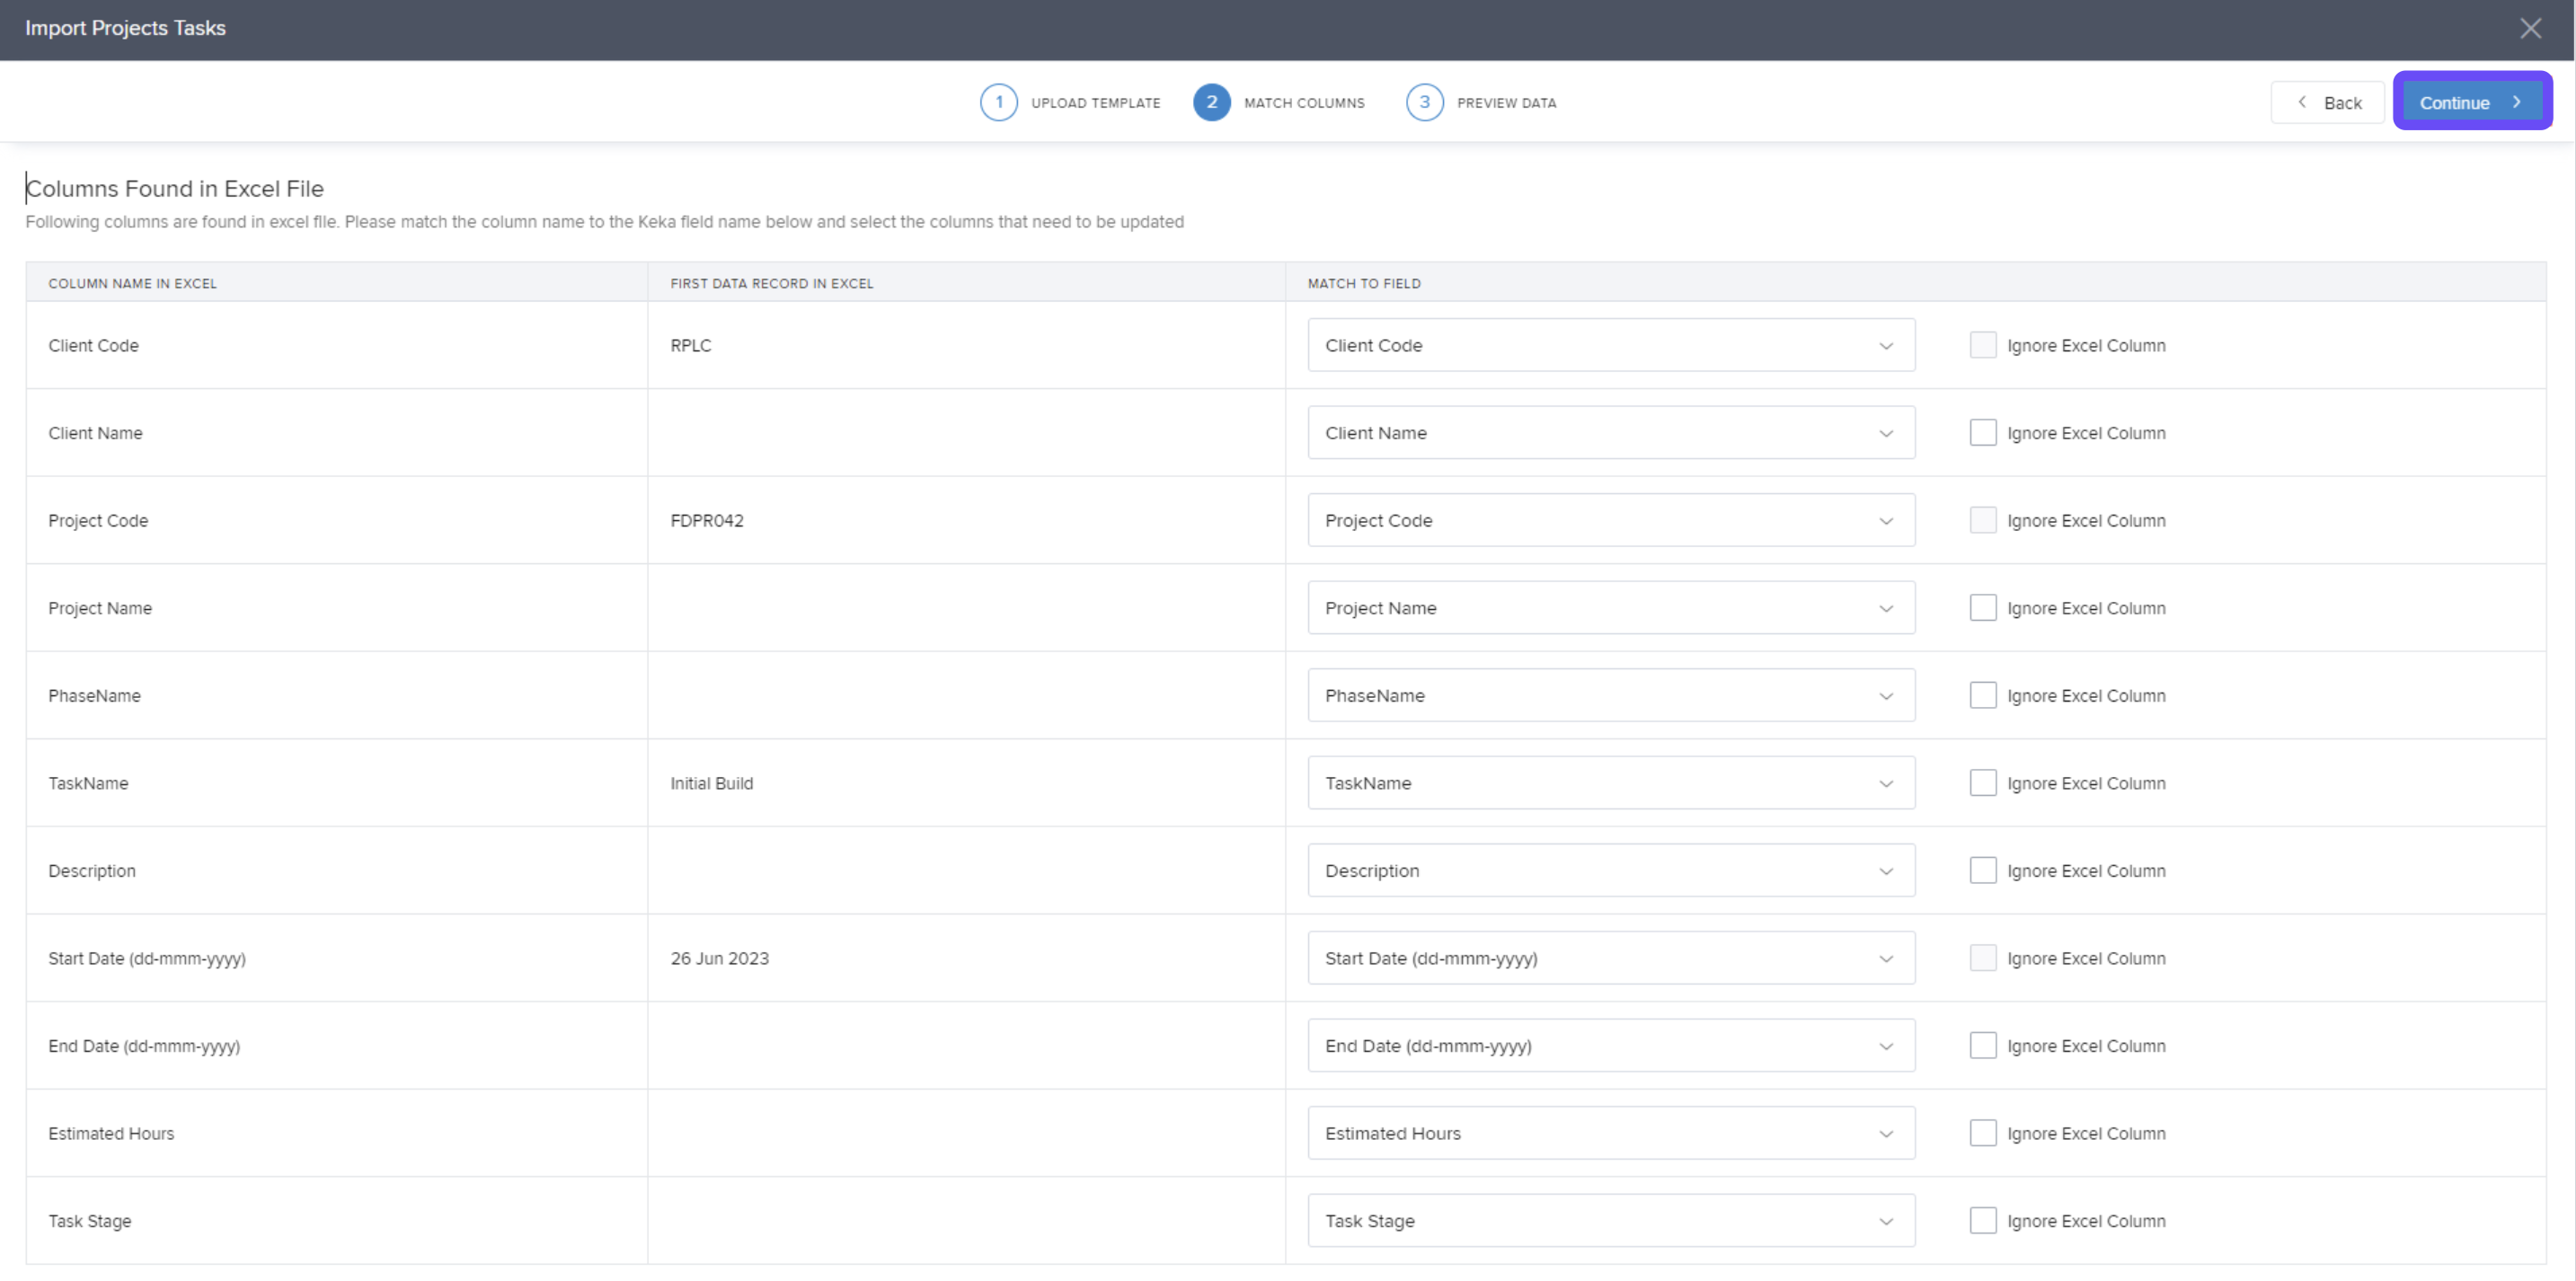2576x1281 pixels.
Task: Click the step 3 Preview Data circle
Action: [1424, 102]
